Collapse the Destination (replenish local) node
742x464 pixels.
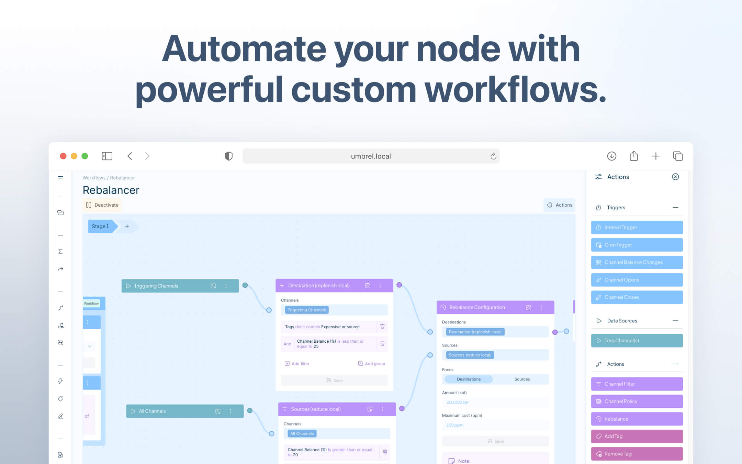coord(367,286)
